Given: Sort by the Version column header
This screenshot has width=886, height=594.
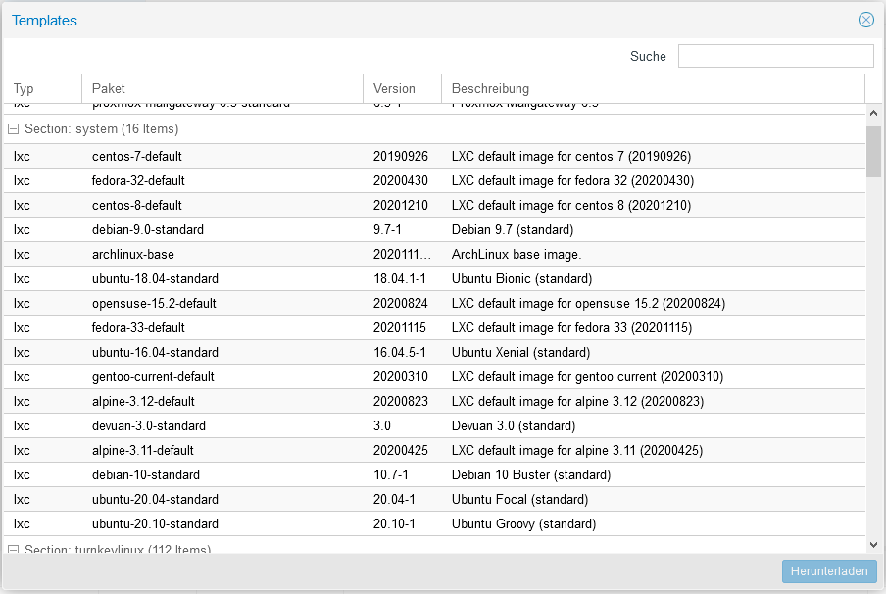Looking at the screenshot, I should 402,89.
